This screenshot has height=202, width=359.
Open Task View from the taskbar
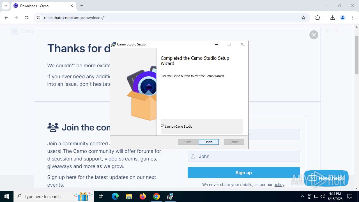[x=101, y=196]
